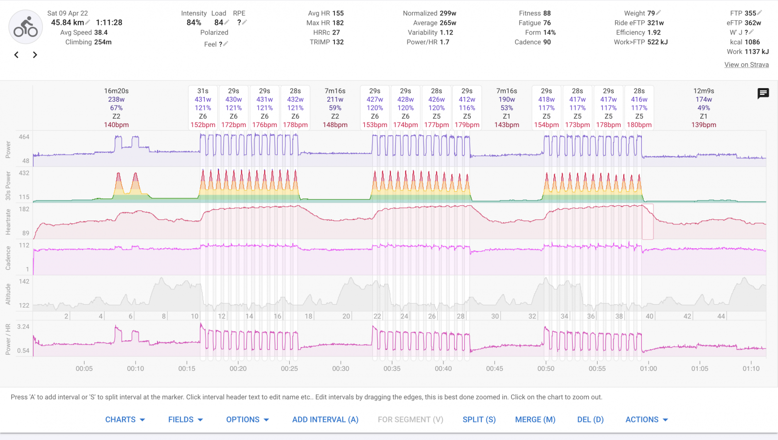Viewport: 778px width, 440px height.
Task: Go to the previous activity arrow
Action: [17, 55]
